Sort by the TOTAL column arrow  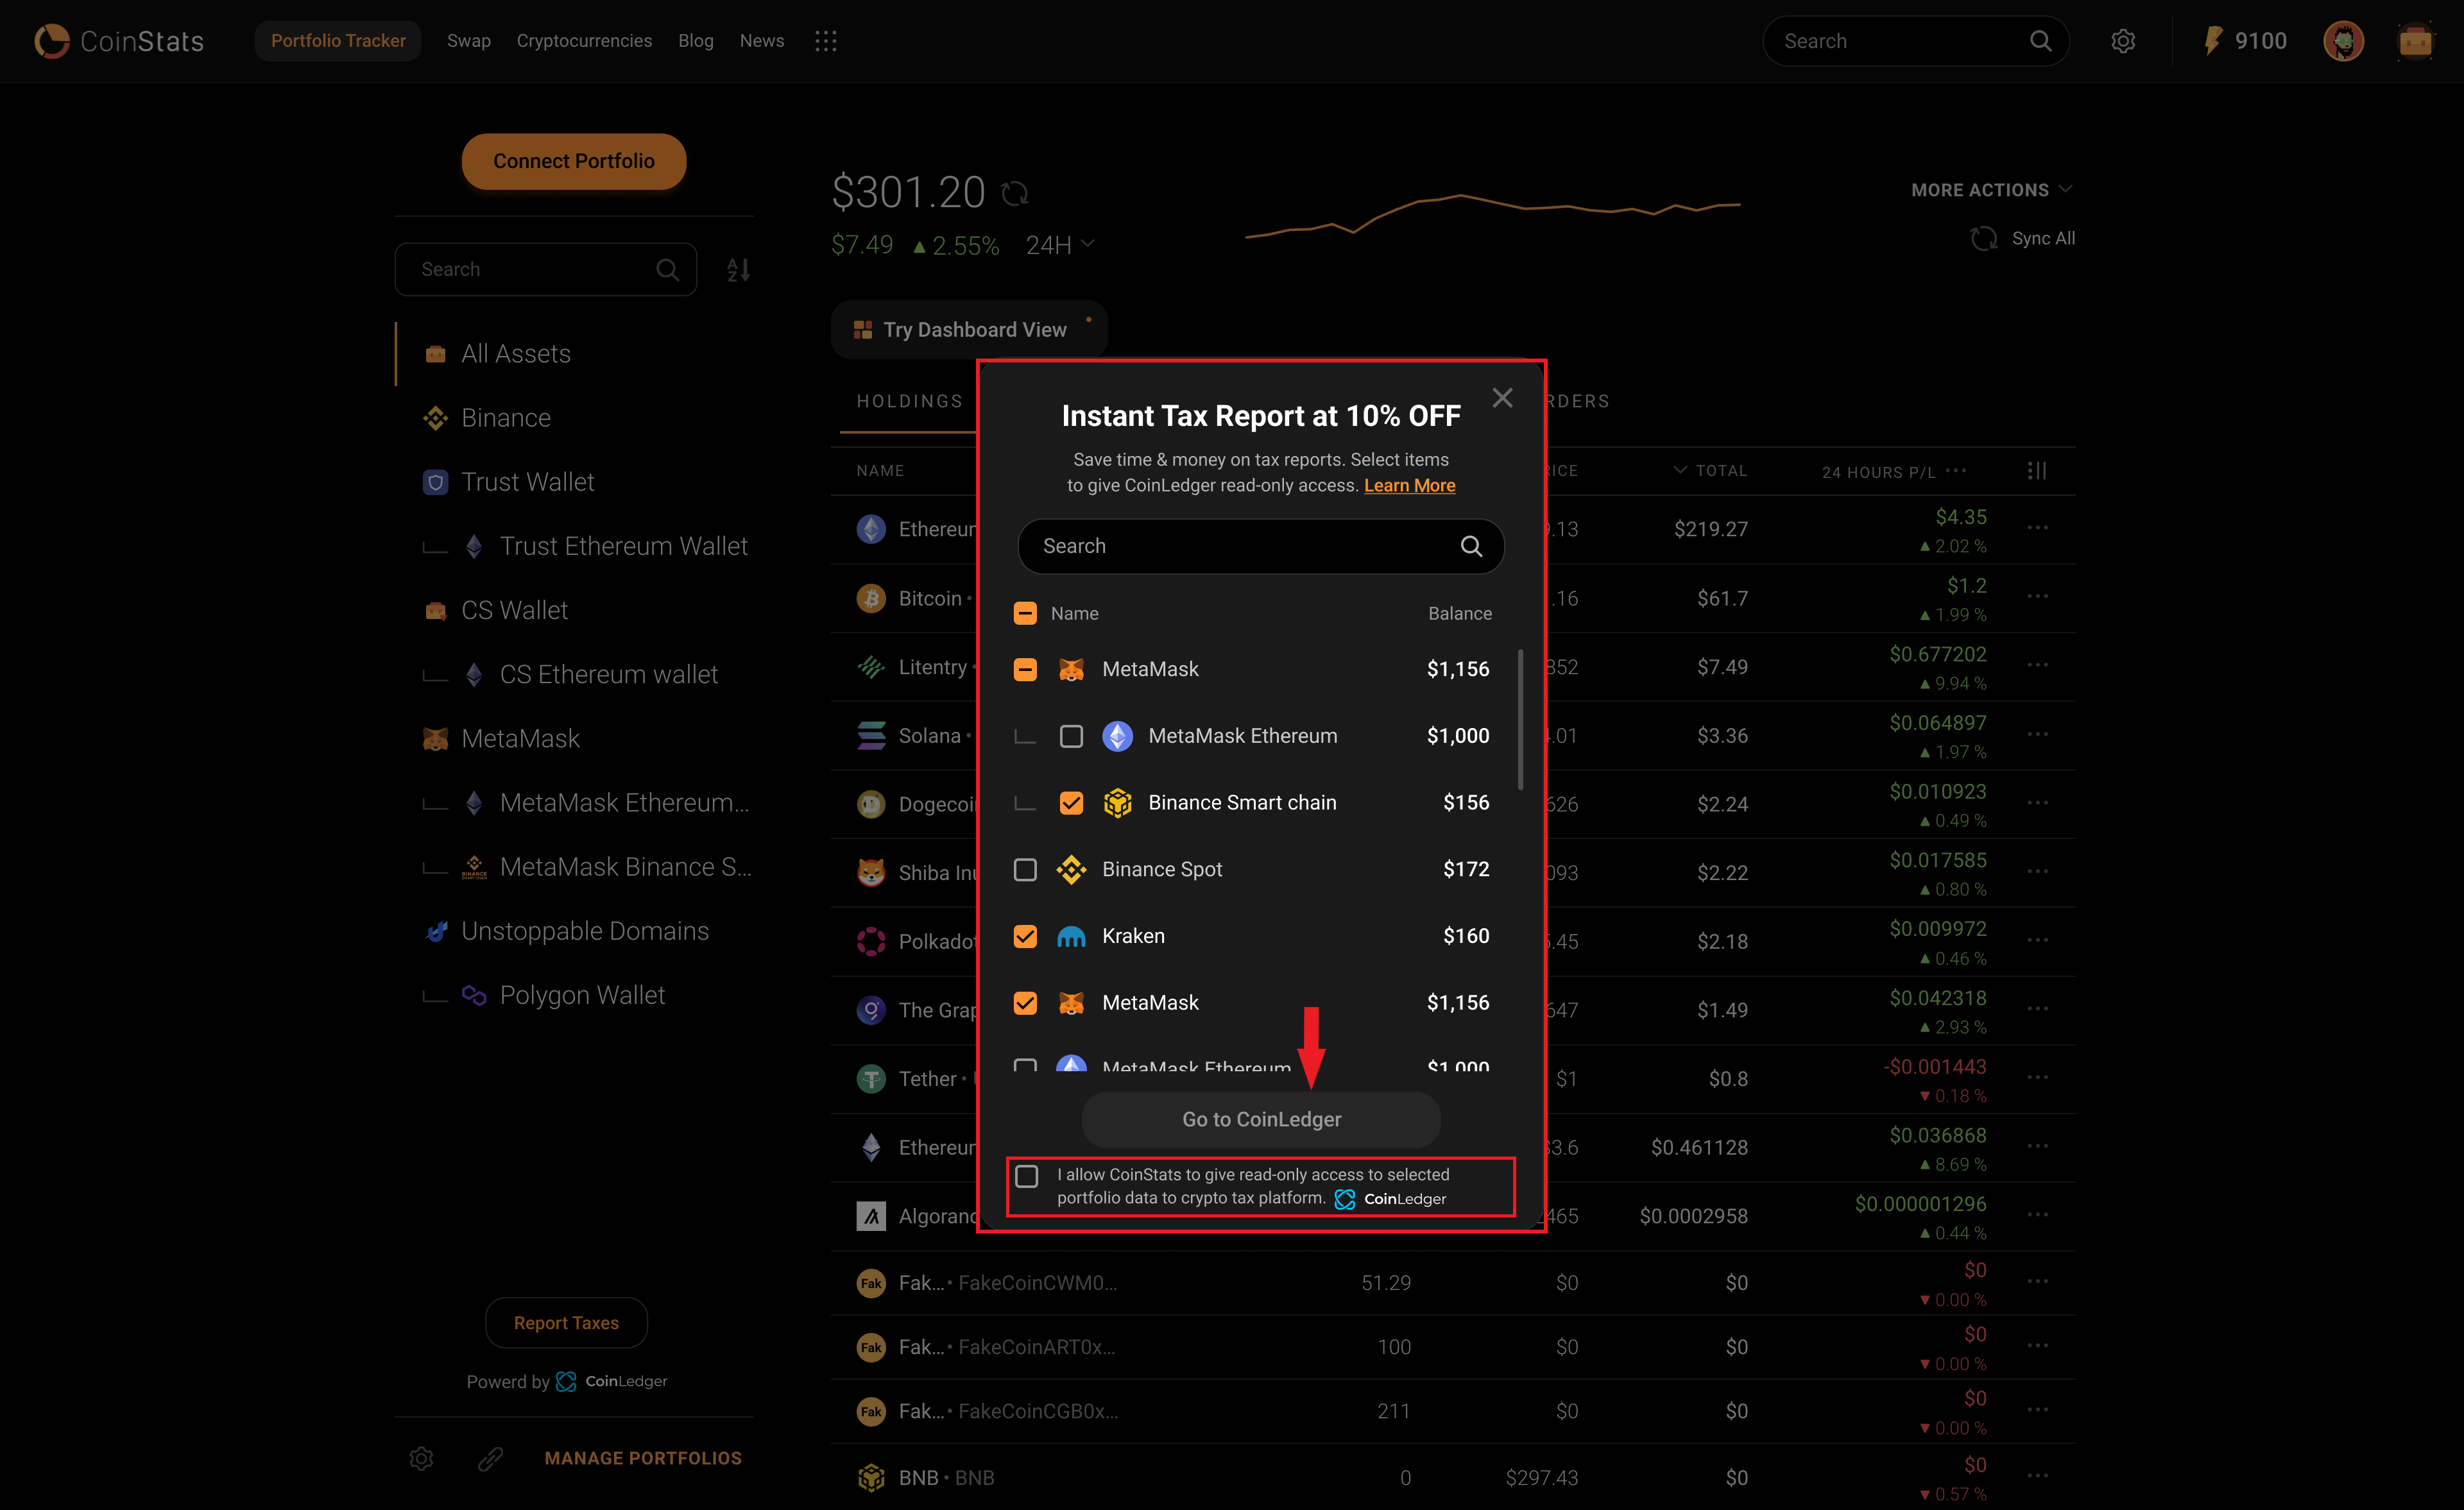point(1680,470)
